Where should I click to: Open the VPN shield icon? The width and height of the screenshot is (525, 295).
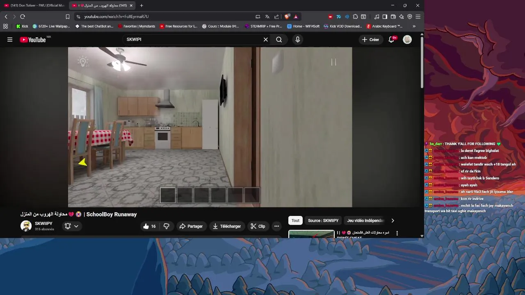point(409,16)
